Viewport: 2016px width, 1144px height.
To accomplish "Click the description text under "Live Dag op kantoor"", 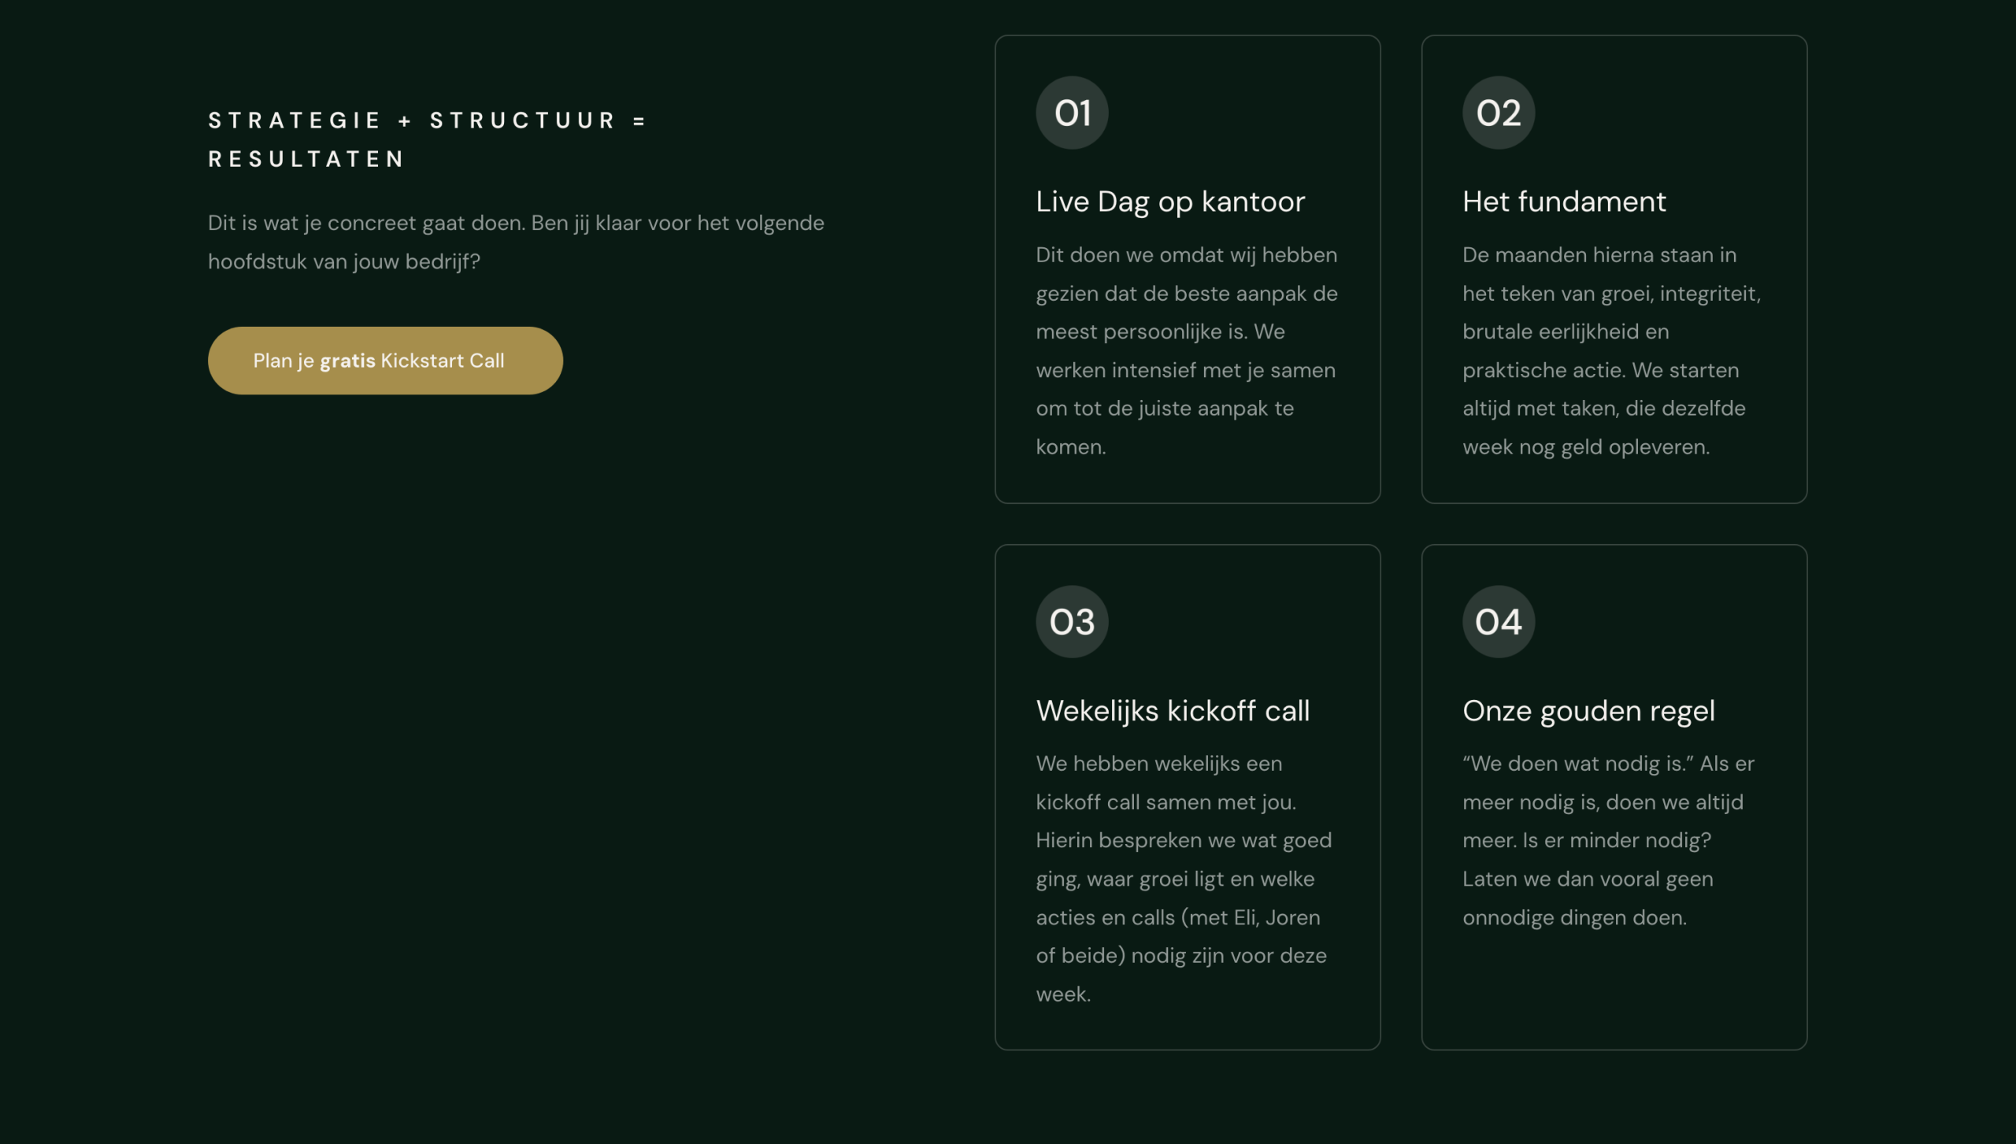I will pos(1186,350).
